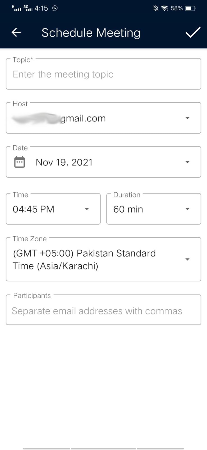Select the 04:45 PM time value
This screenshot has height=450, width=207.
point(33,209)
